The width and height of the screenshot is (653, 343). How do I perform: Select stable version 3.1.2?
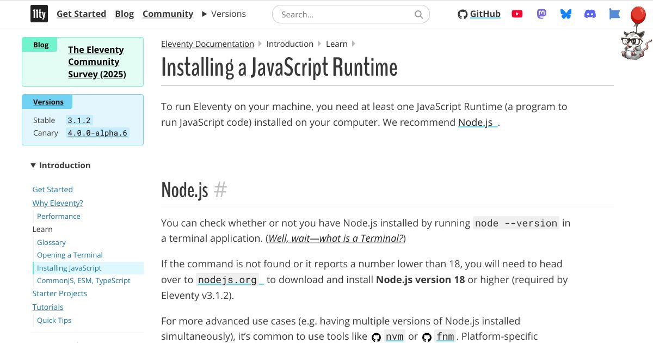coord(79,120)
